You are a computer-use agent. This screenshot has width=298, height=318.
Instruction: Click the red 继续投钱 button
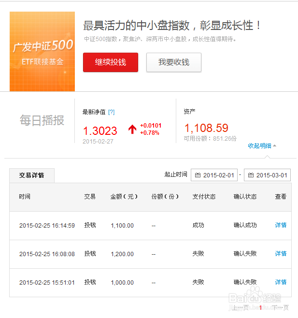(x=111, y=62)
